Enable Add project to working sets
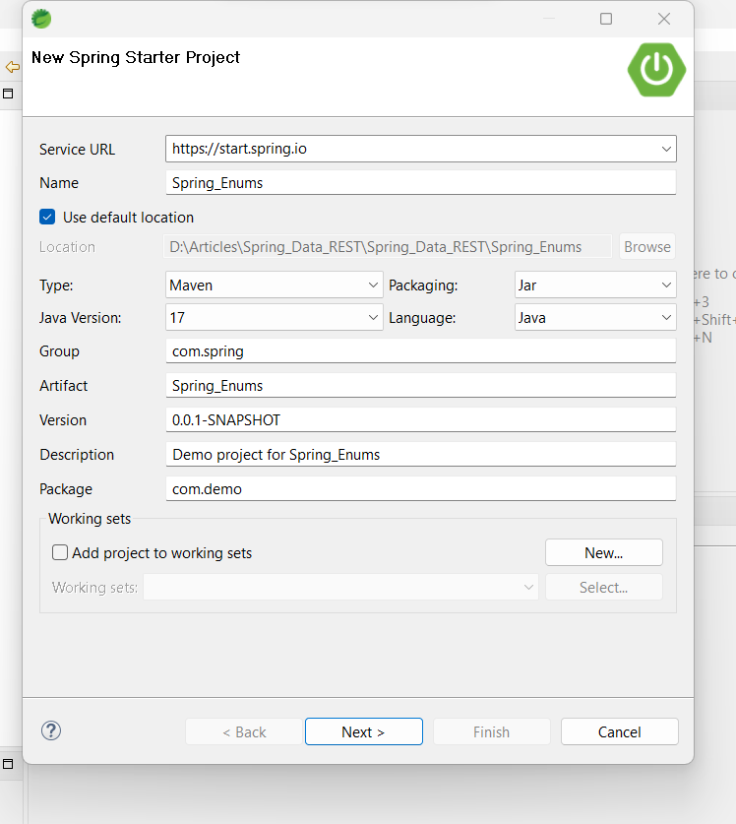Viewport: 736px width, 824px height. point(60,553)
